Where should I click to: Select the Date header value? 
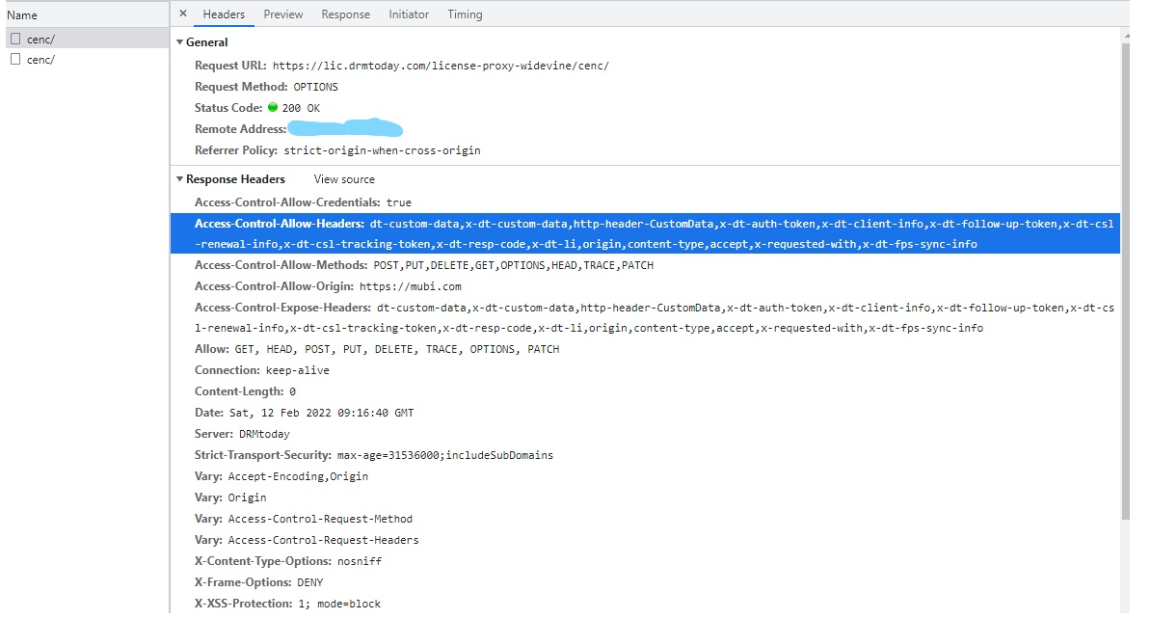tap(322, 413)
